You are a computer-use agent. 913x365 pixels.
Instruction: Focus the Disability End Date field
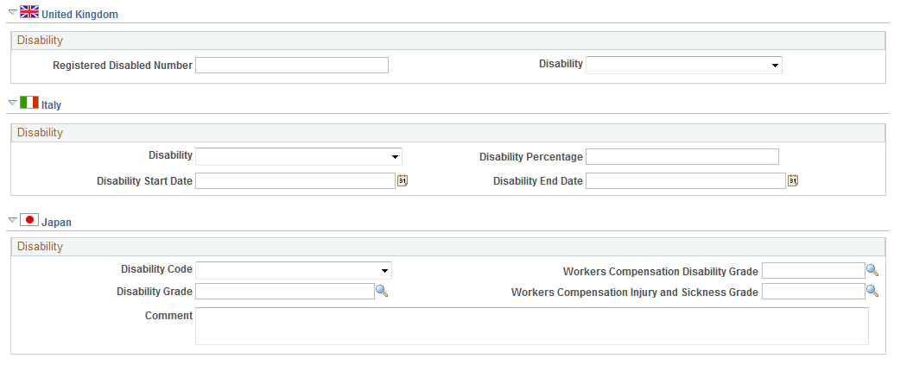click(685, 181)
